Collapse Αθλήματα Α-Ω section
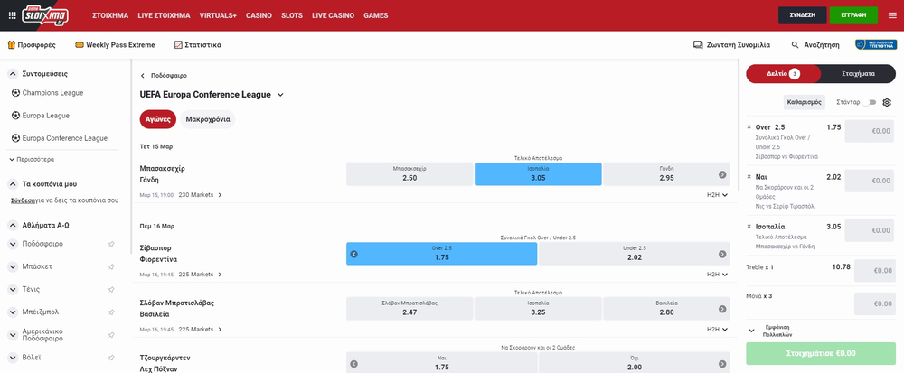Viewport: 904px width, 373px height. pos(13,226)
